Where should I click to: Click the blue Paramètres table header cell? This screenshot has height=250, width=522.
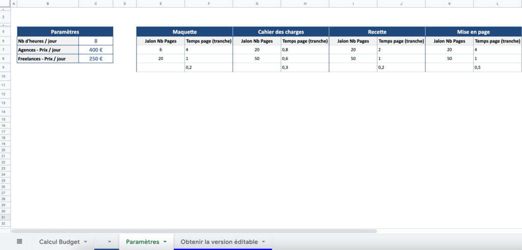point(65,32)
